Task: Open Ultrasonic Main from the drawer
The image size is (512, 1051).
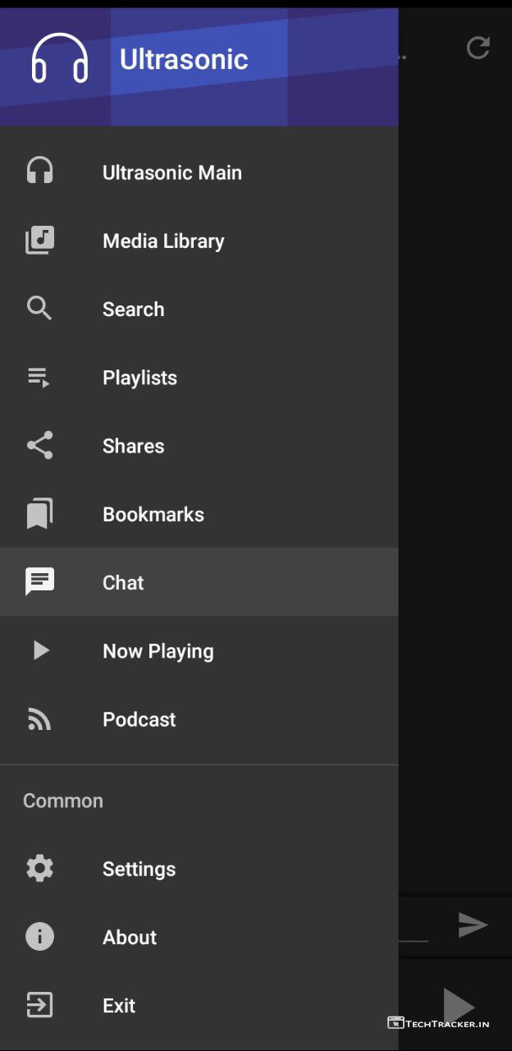Action: click(171, 172)
